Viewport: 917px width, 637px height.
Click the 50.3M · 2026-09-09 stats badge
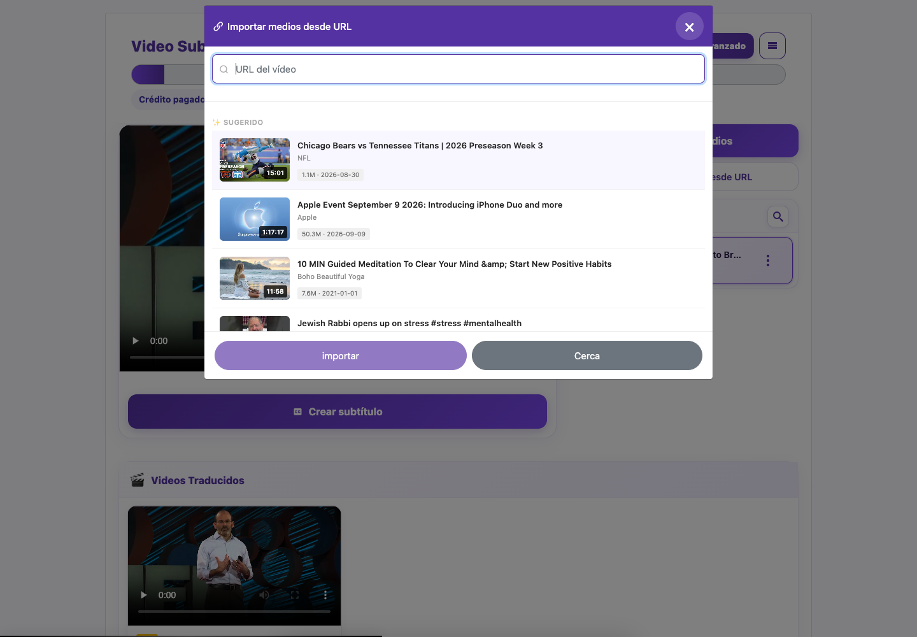[334, 234]
